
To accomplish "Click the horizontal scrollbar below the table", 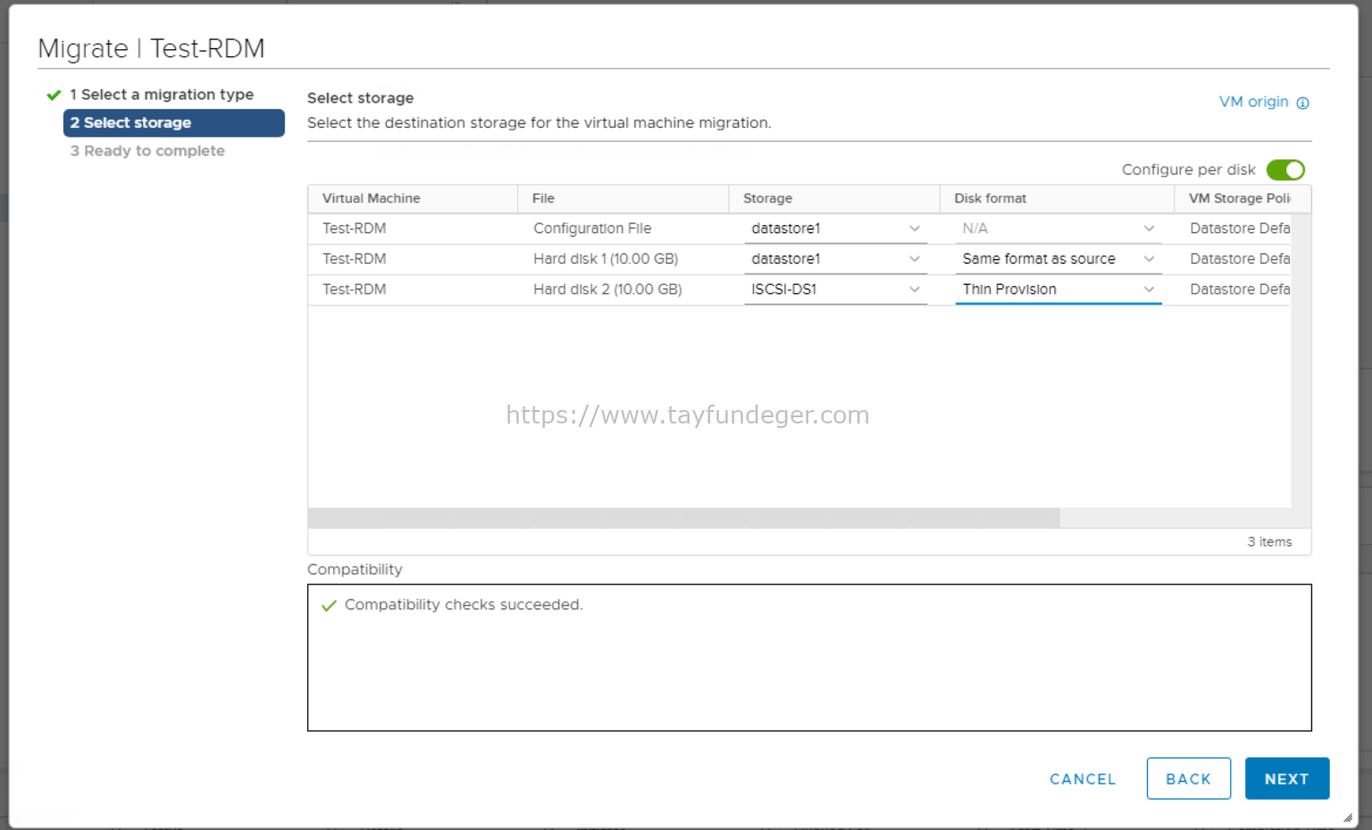I will [x=683, y=517].
